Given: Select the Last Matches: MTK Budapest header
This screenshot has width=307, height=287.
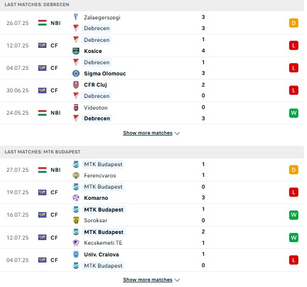Looking at the screenshot, I should point(152,152).
